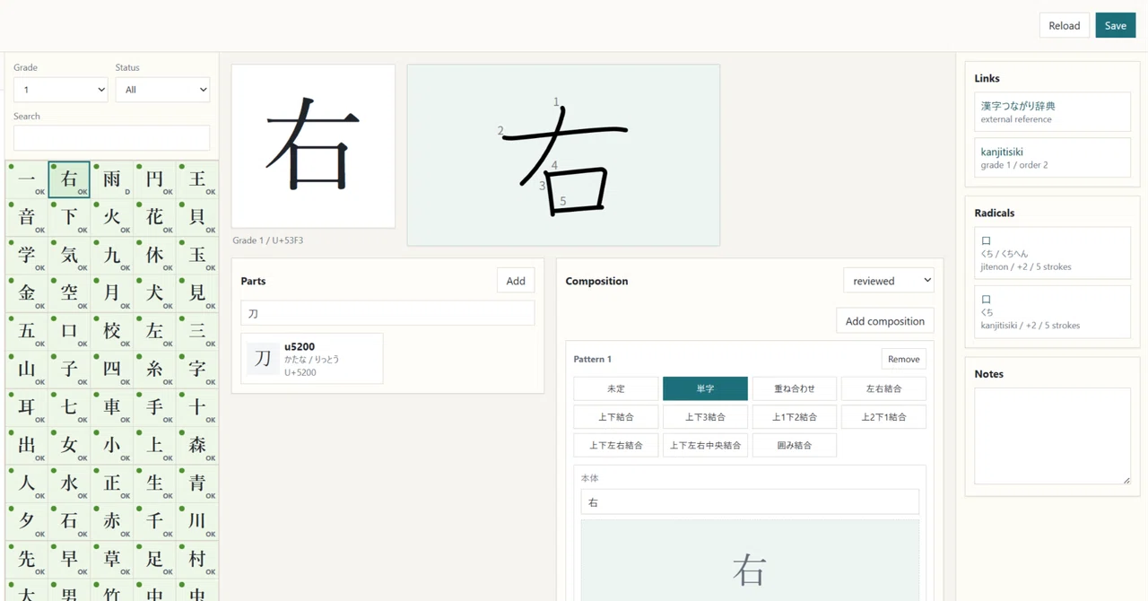Select the 左右結合 pattern option
This screenshot has width=1148, height=601.
coord(883,388)
